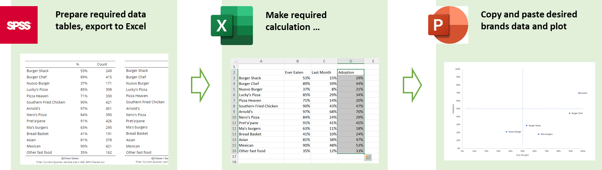Click 'Nero's Pizza' in right SPSS table

[136, 115]
